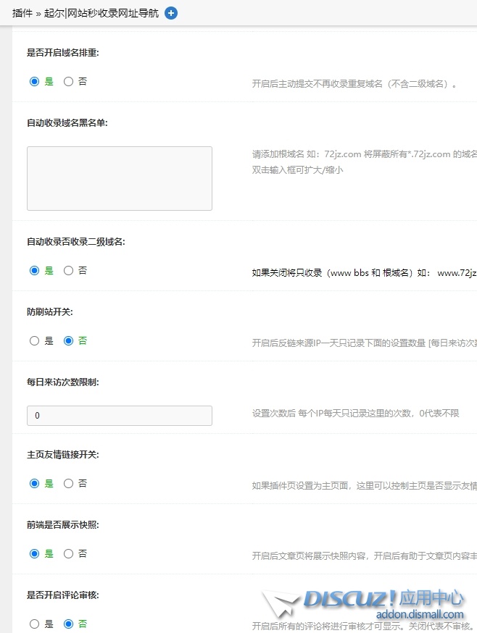Viewport: 477px width, 633px height.
Task: Click hint text about 0代表不限
Action: [356, 414]
